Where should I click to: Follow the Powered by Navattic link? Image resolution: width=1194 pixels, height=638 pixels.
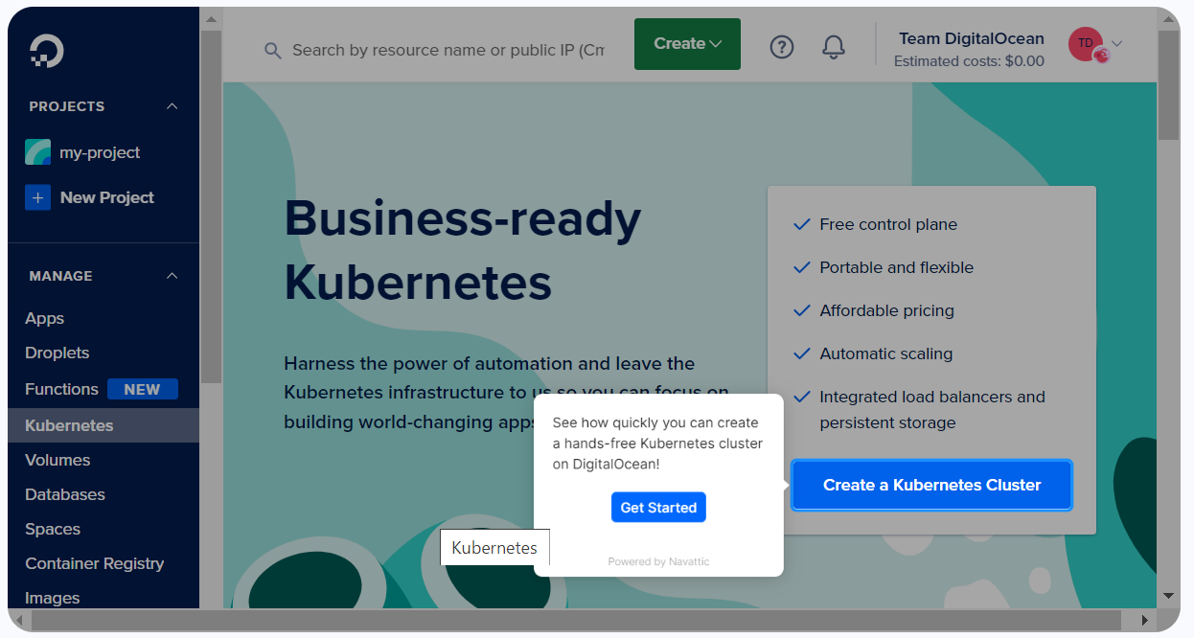point(658,561)
